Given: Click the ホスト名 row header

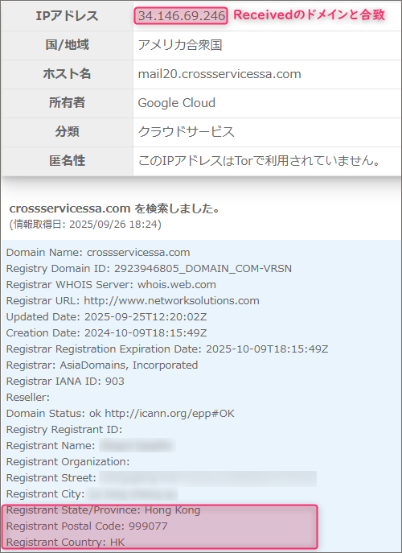Looking at the screenshot, I should (67, 74).
